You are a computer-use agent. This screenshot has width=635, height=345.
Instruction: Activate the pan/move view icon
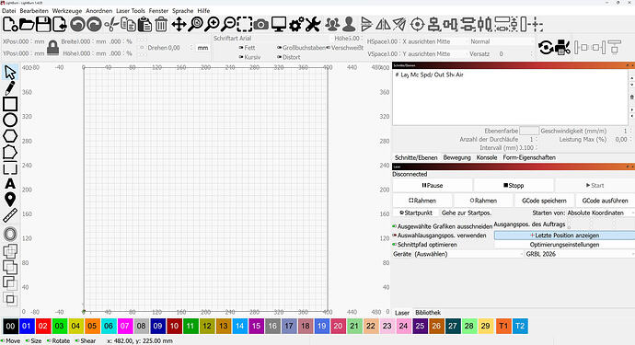tap(179, 25)
